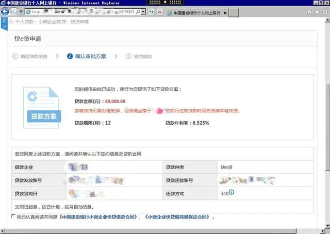This screenshot has width=330, height=234.
Task: Open 小微企业快贷最高额保证合同 link
Action: pos(177,217)
